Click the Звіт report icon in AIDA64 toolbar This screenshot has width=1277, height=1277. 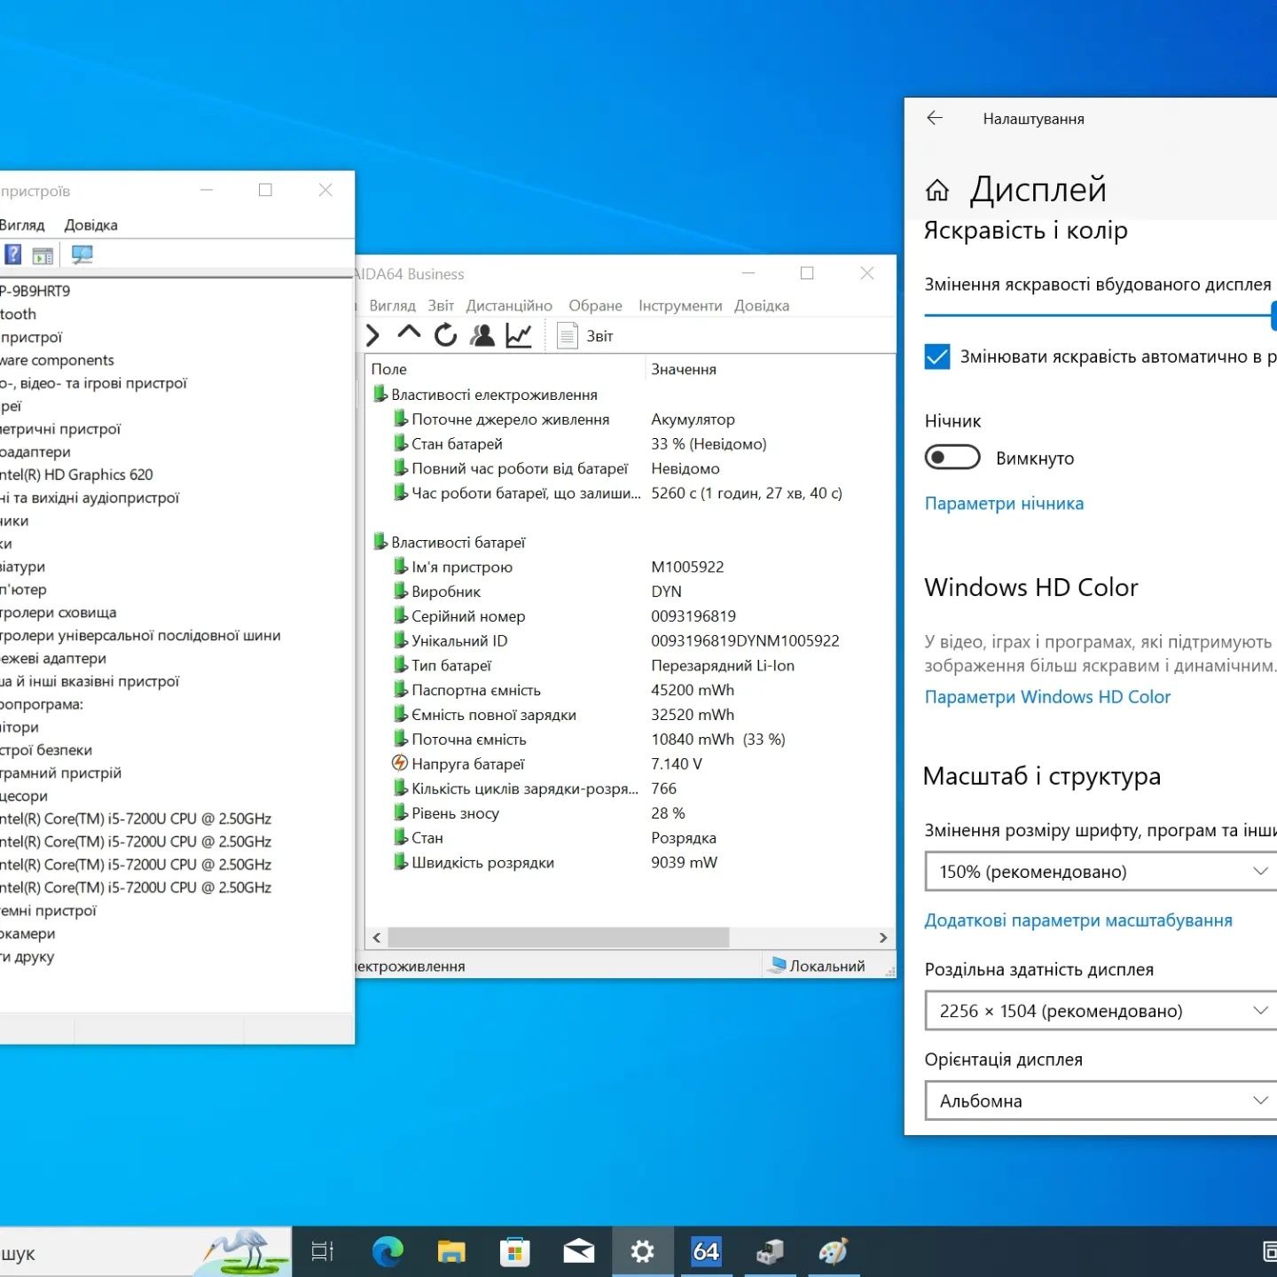(x=568, y=336)
